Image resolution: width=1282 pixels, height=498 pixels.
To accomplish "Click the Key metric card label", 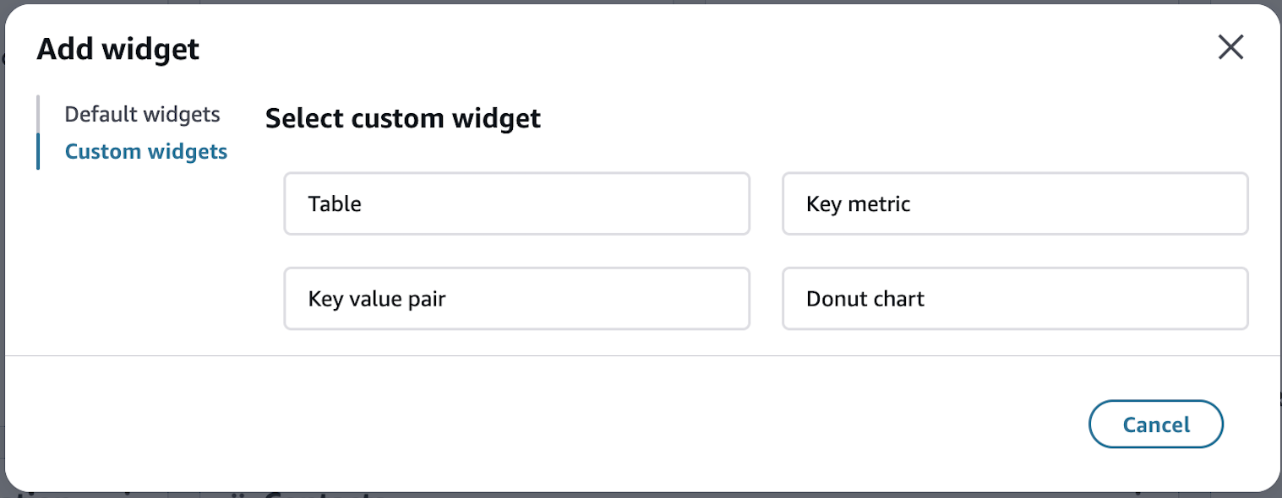I will tap(856, 203).
